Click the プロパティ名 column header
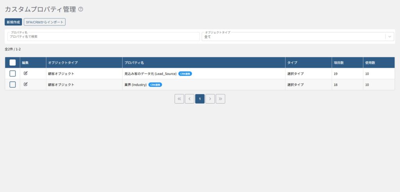Screen dimensions: 400x192 [134, 63]
